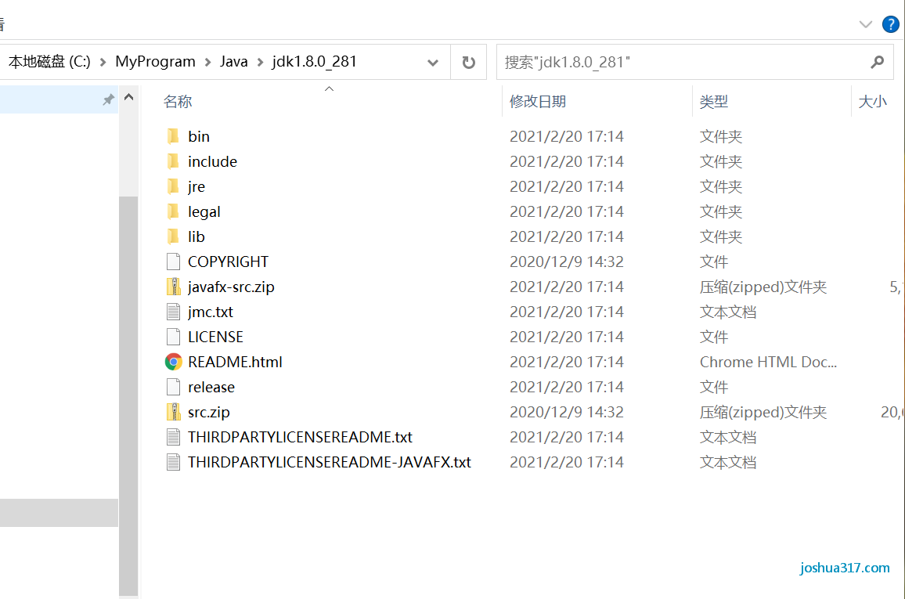This screenshot has width=905, height=599.
Task: Go to Java breadcrumb
Action: tap(234, 62)
